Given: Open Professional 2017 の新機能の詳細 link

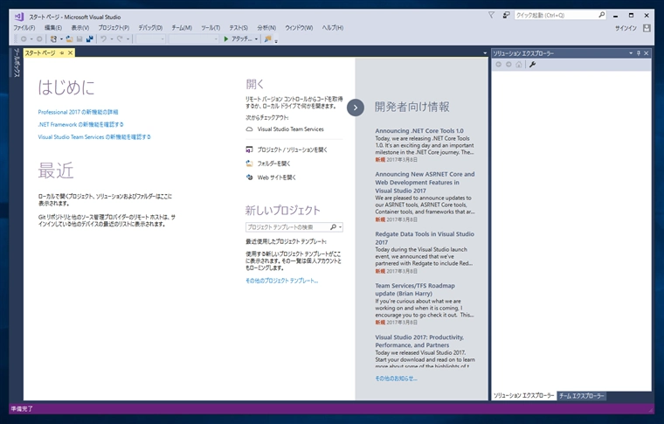Looking at the screenshot, I should point(79,112).
